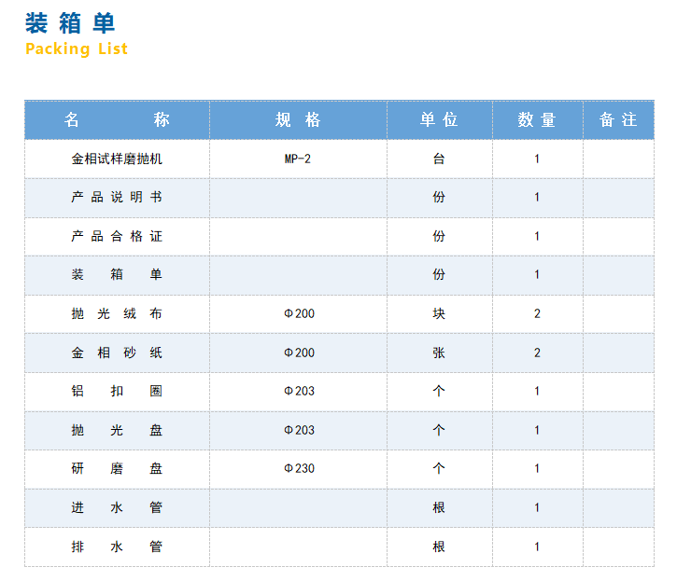The width and height of the screenshot is (677, 581).
Task: Click quantity 1 in 产品合格证 row
Action: 538,236
